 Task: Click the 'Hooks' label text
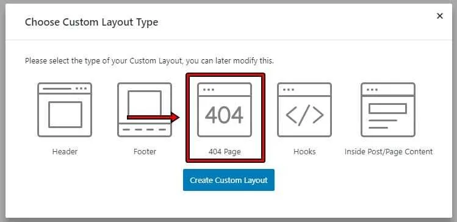pyautogui.click(x=304, y=152)
